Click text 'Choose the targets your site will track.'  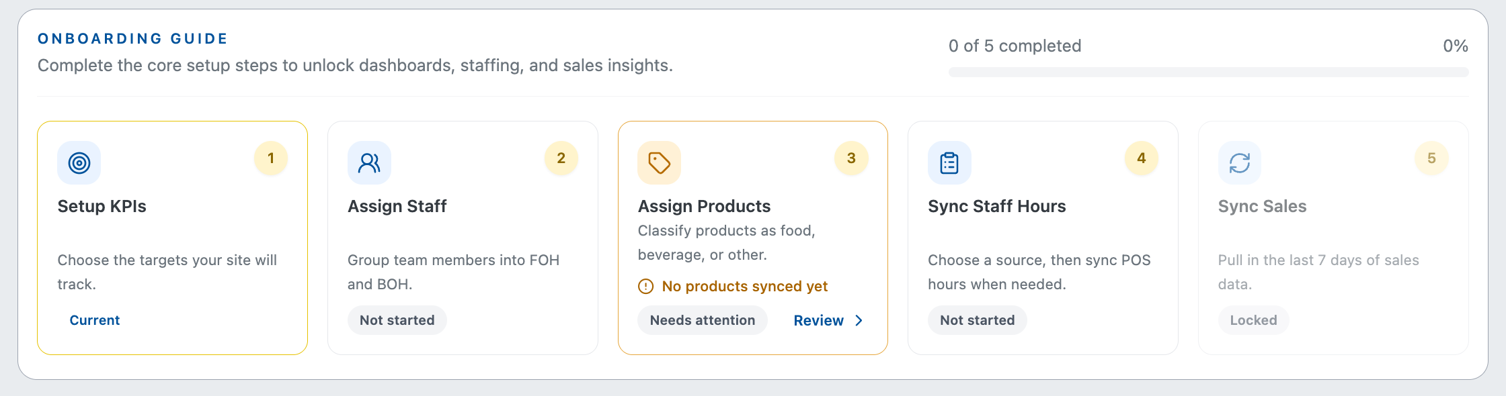click(x=167, y=273)
